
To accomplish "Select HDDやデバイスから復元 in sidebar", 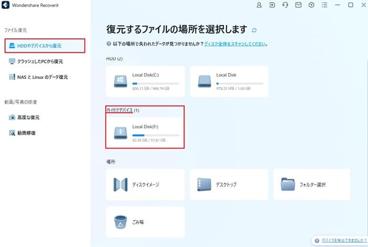I will click(45, 46).
